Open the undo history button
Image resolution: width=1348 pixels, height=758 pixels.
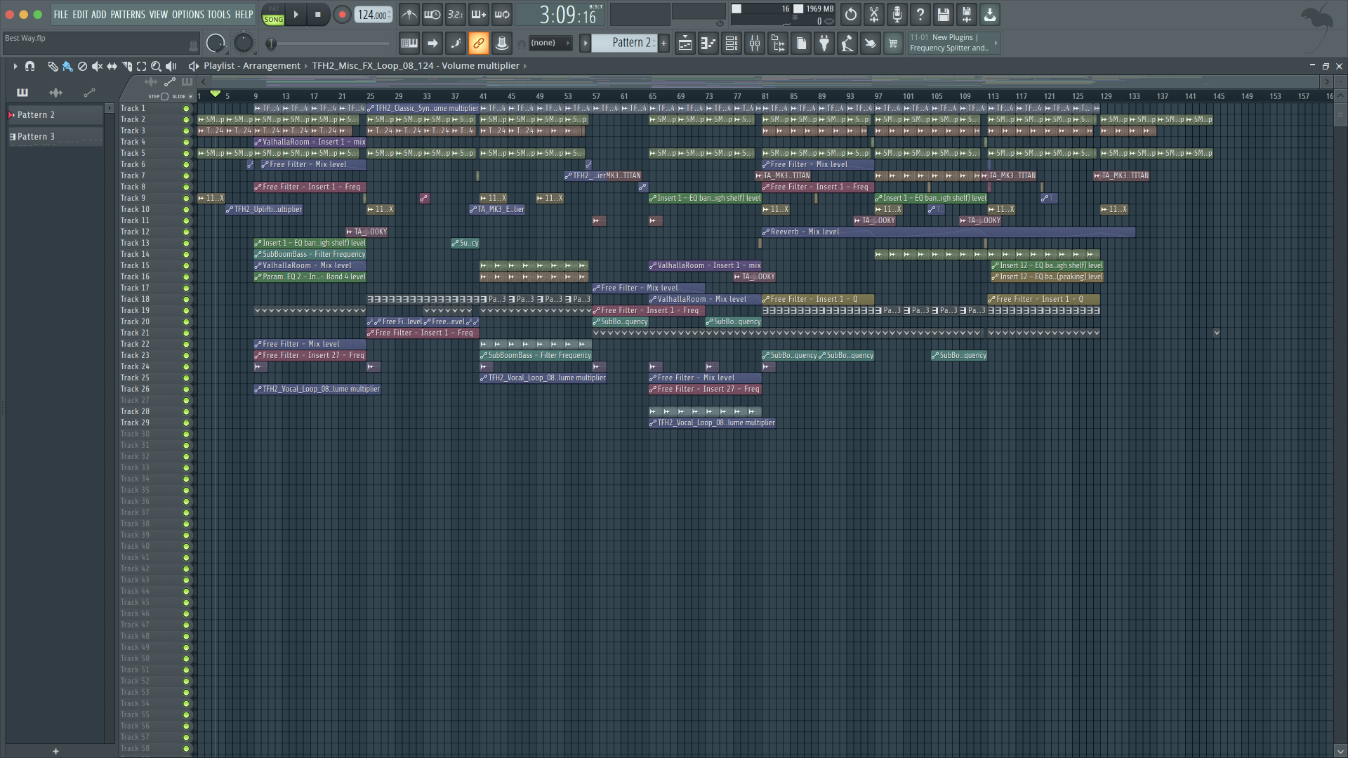(851, 14)
